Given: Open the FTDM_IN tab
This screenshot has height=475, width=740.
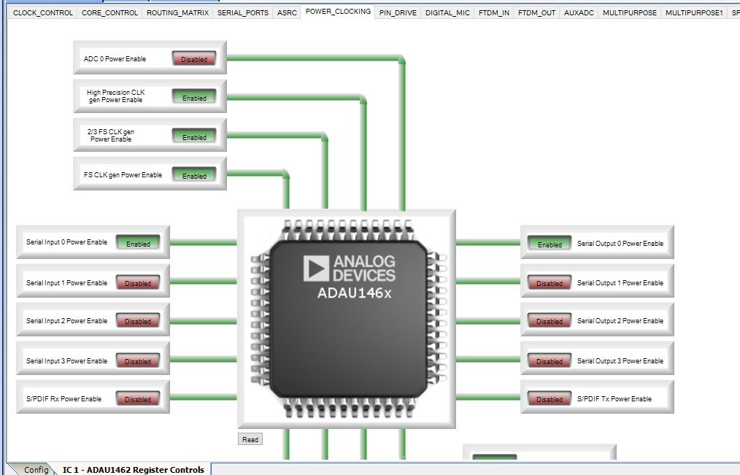Looking at the screenshot, I should pyautogui.click(x=493, y=12).
